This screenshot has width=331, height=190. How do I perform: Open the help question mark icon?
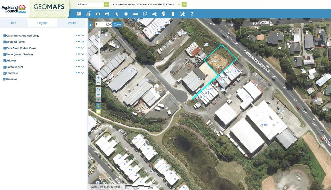pos(192,14)
